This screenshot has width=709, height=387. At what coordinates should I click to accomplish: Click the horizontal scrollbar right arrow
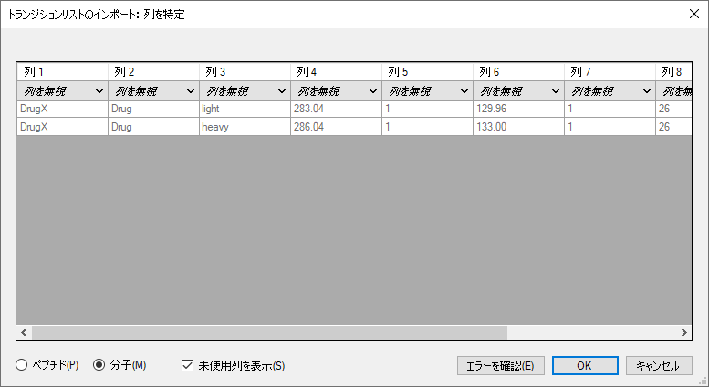(684, 333)
